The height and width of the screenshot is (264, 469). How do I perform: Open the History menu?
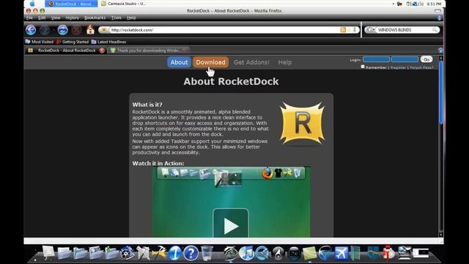pyautogui.click(x=72, y=18)
